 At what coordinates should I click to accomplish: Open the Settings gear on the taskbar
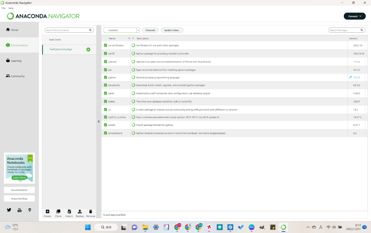click(x=156, y=227)
